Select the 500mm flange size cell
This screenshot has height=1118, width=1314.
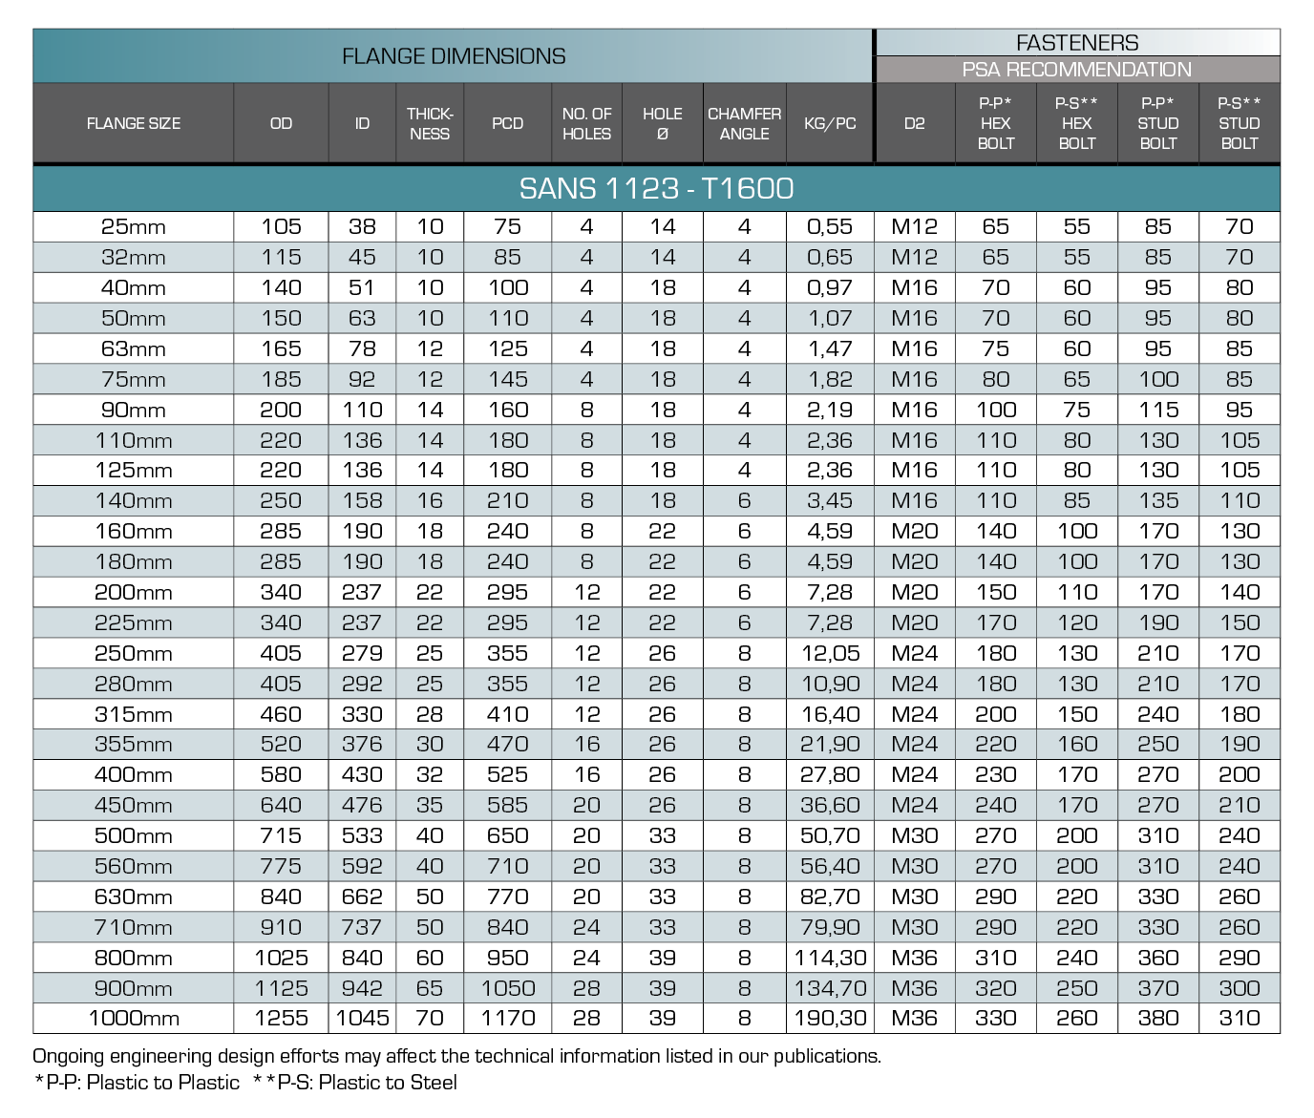pyautogui.click(x=134, y=836)
